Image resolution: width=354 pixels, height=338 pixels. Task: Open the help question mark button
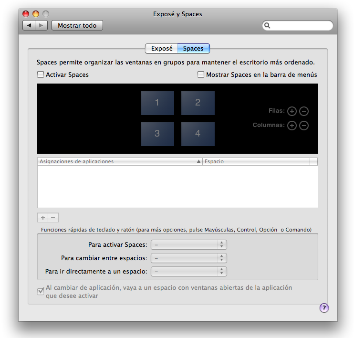[324, 308]
